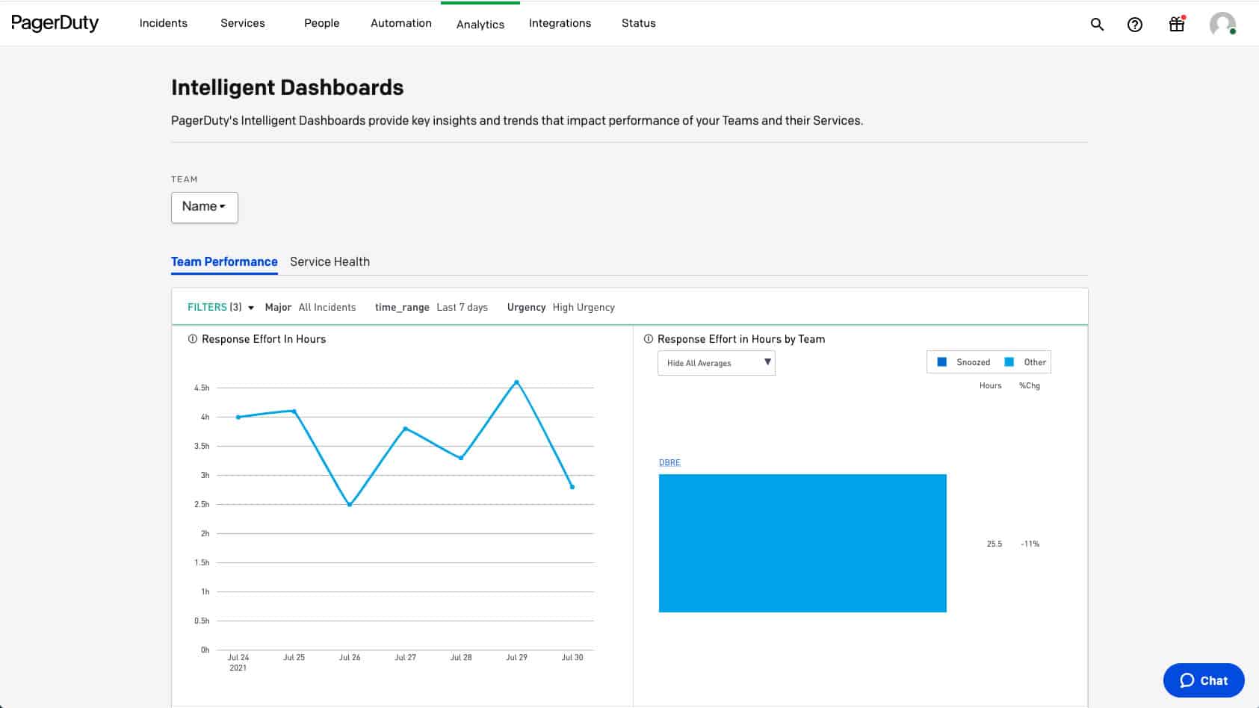Show info for Response Effort In Hours

[x=193, y=339]
